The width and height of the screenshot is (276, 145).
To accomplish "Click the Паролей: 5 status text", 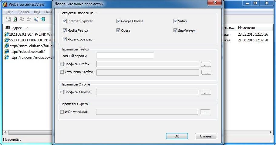I will [12, 140].
